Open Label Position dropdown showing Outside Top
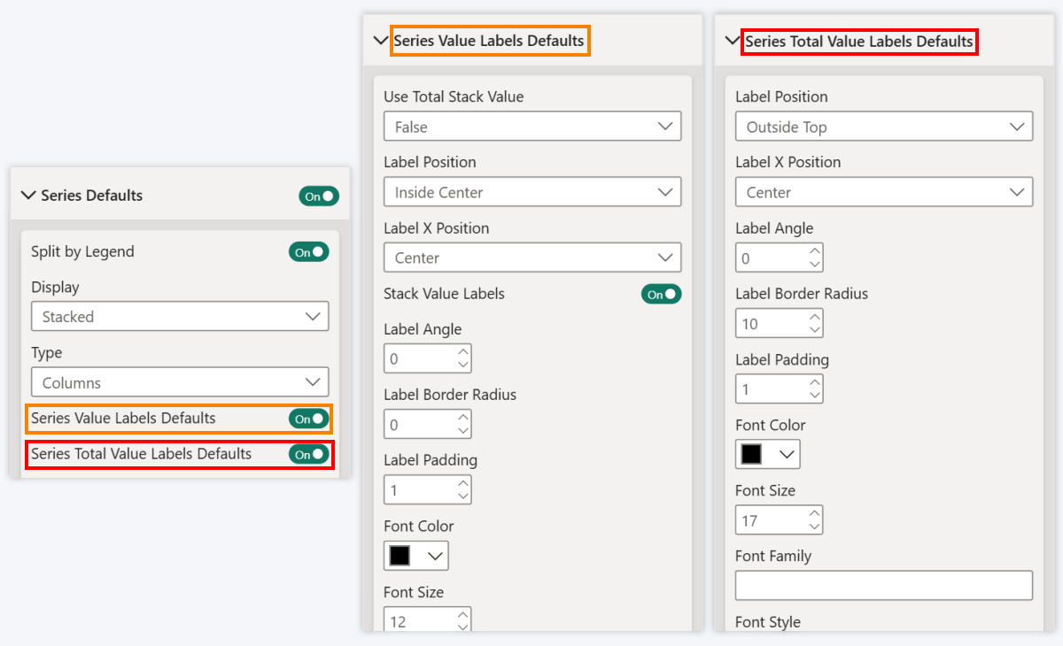 [x=883, y=127]
